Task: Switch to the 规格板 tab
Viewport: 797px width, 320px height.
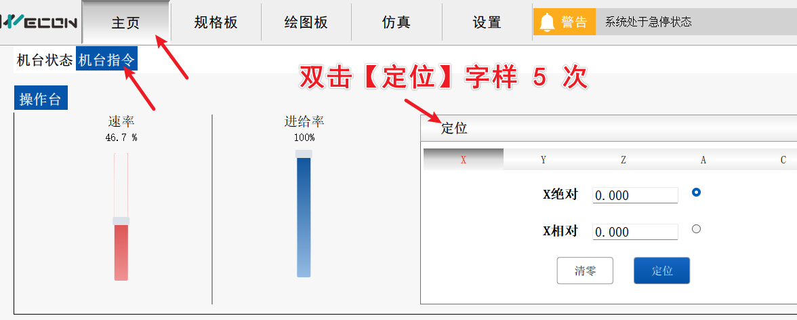Action: point(216,22)
